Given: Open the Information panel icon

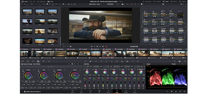Looking at the screenshot, I should click(185, 61).
